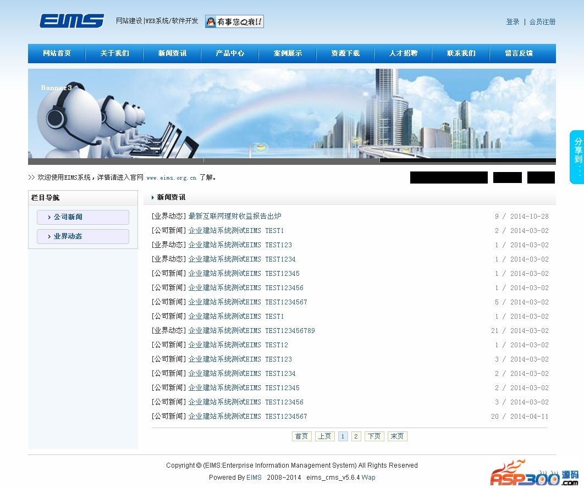
Task: Go to page 2 in pagination
Action: (356, 436)
